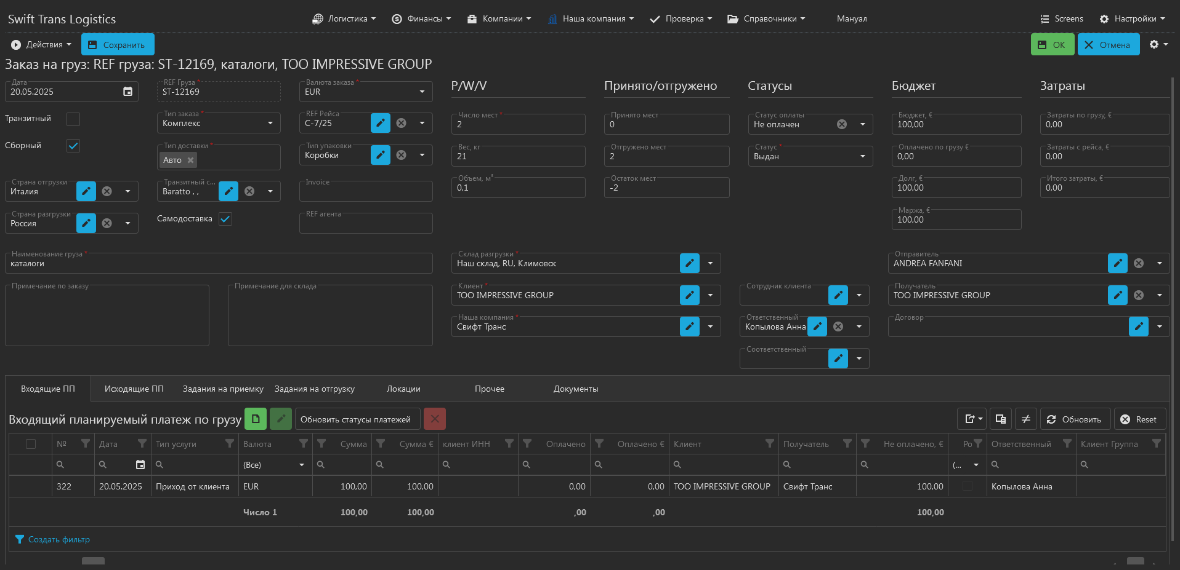Cancel with the Отмена button
Screen dimensions: 1180x570
(1109, 44)
